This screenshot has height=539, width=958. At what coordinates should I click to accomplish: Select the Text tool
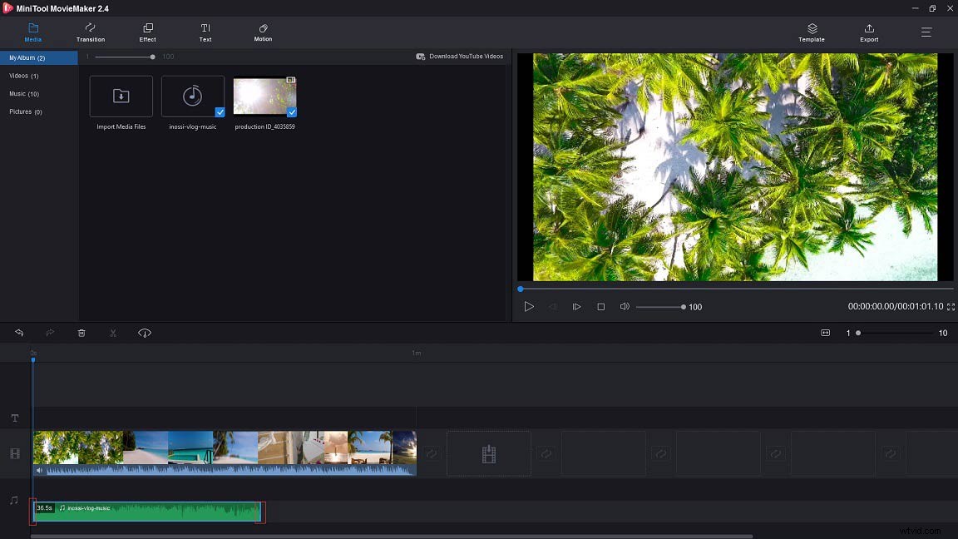click(205, 33)
